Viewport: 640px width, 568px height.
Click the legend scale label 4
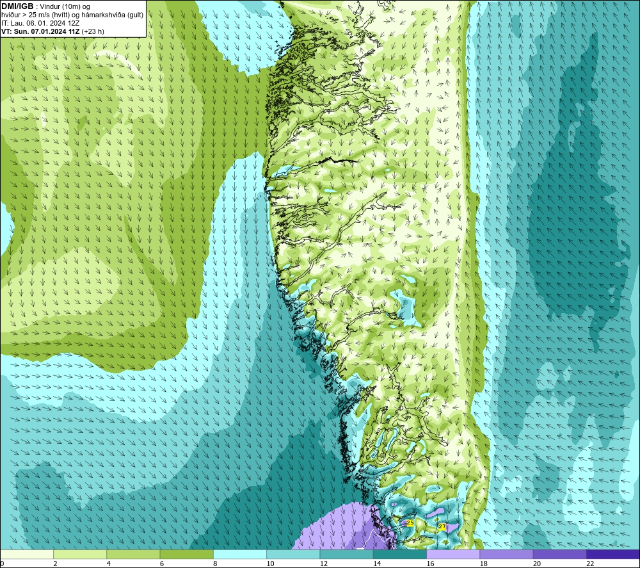tap(109, 564)
